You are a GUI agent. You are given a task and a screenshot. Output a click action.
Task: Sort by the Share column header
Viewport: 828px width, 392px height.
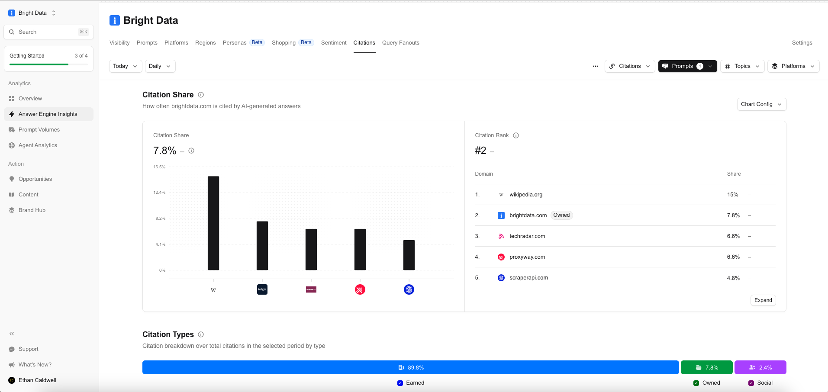[x=734, y=174]
